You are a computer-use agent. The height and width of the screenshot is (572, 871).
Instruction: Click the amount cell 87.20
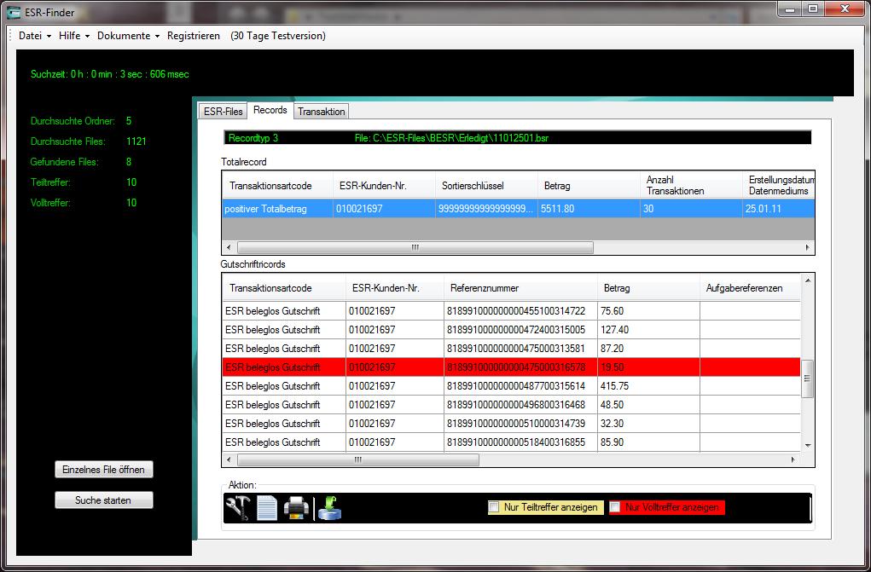(648, 349)
